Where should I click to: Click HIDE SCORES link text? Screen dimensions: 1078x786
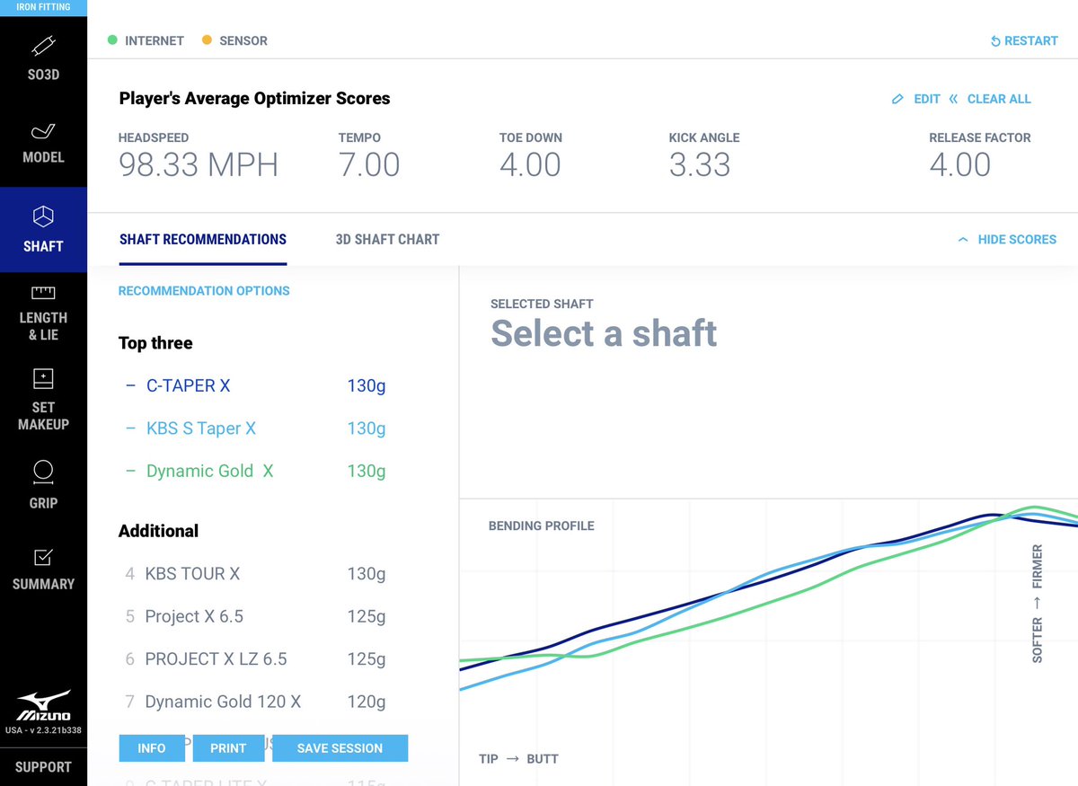tap(1017, 240)
